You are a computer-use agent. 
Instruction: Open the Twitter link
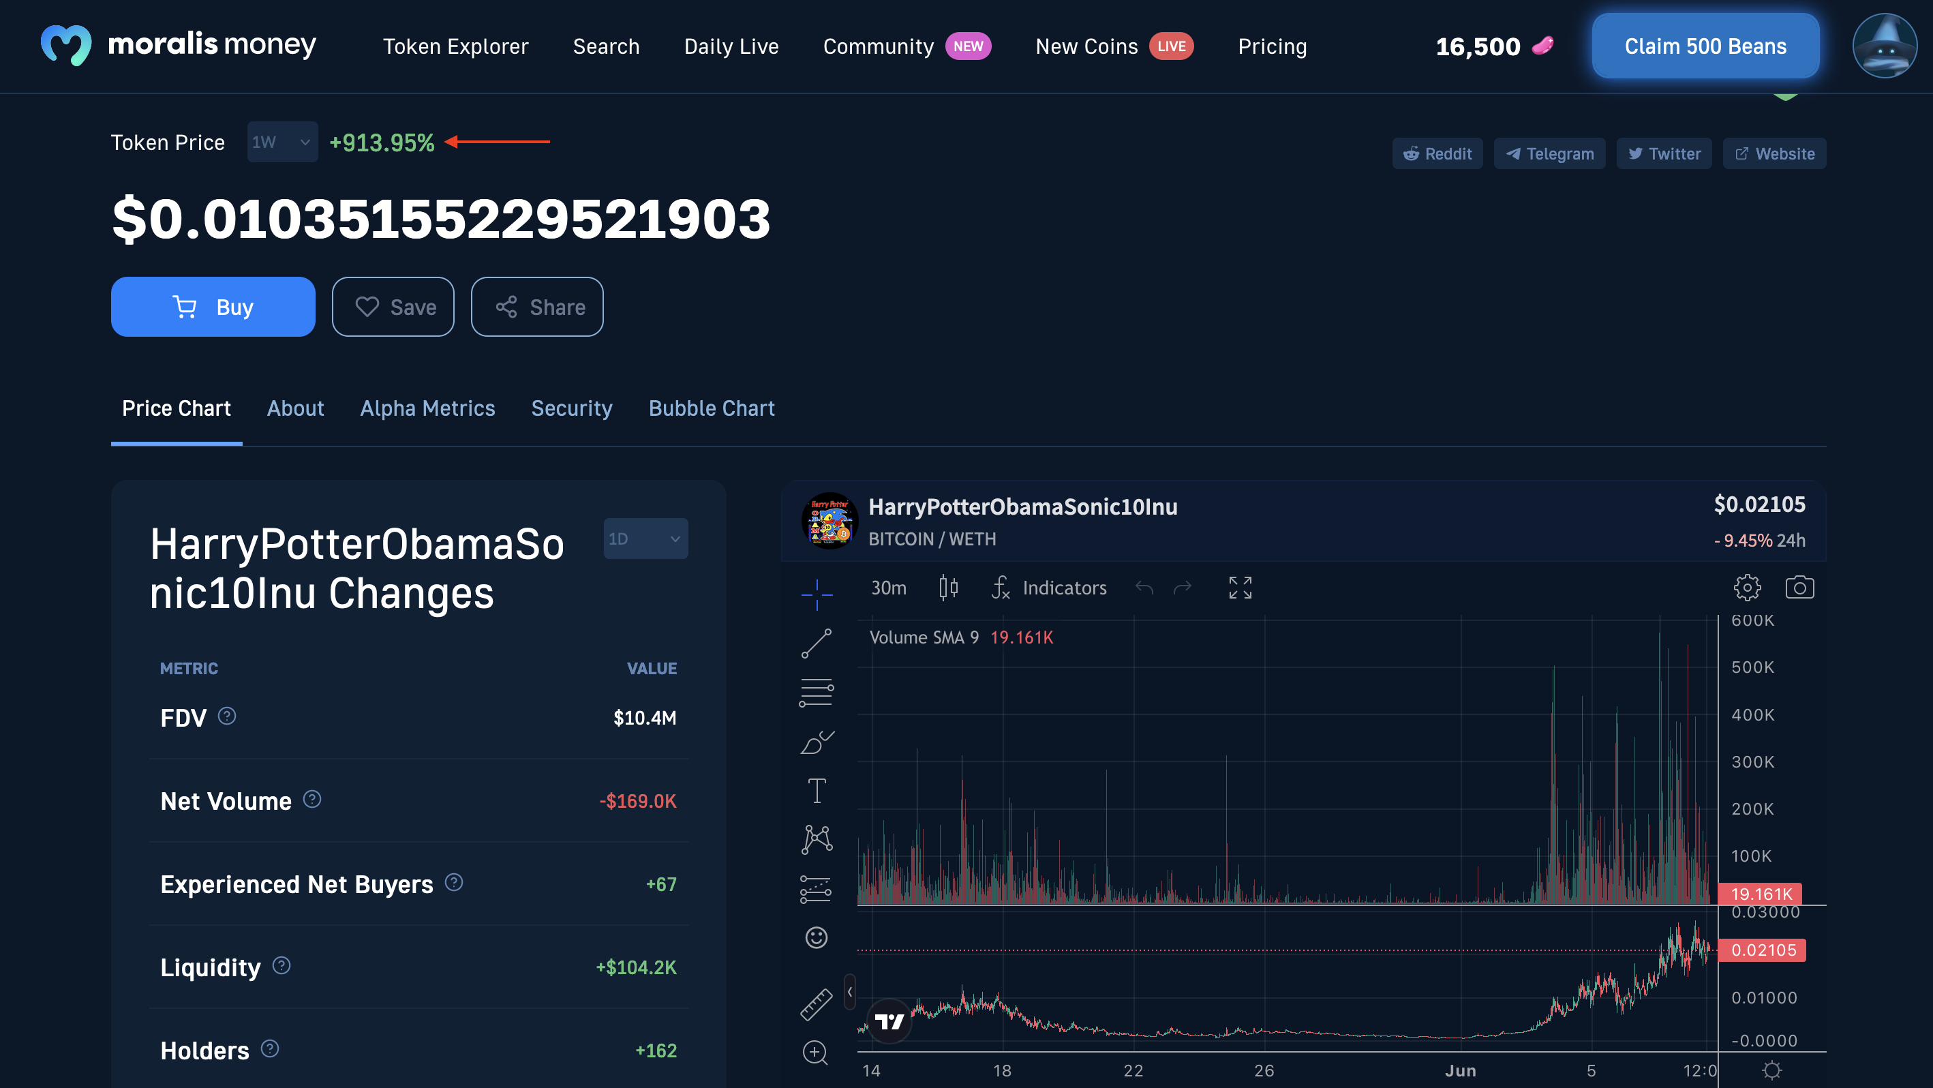click(1664, 154)
